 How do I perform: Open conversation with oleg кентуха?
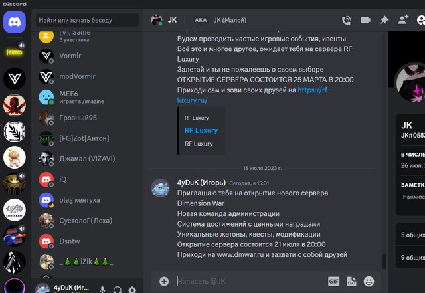[x=87, y=200]
